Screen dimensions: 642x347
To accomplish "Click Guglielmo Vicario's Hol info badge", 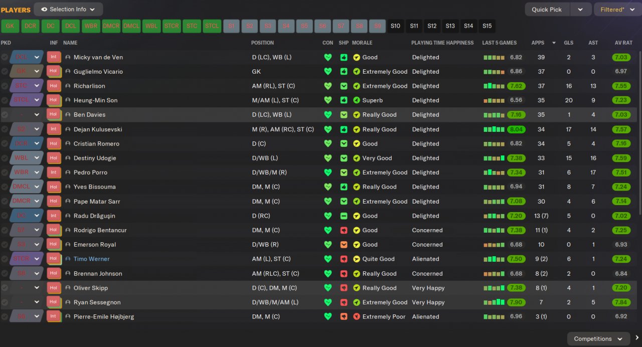I will click(54, 71).
